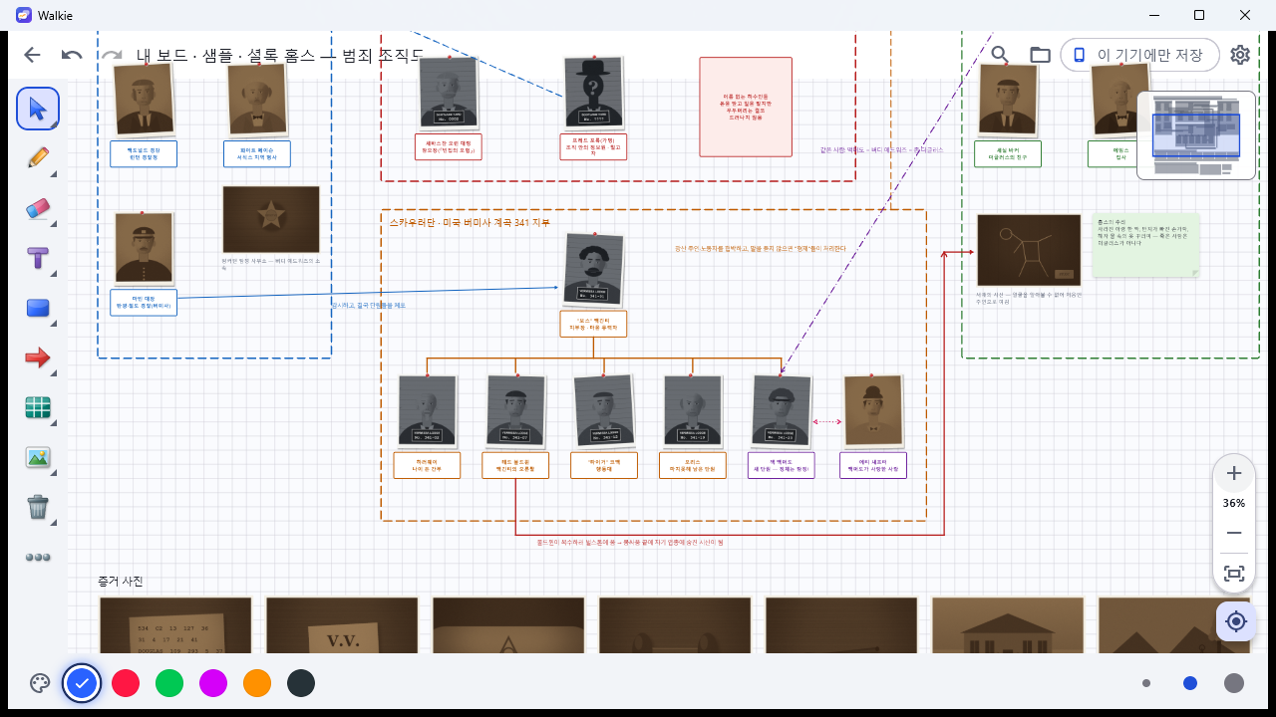This screenshot has height=717, width=1276.
Task: Open more tools via three dots
Action: tap(38, 557)
